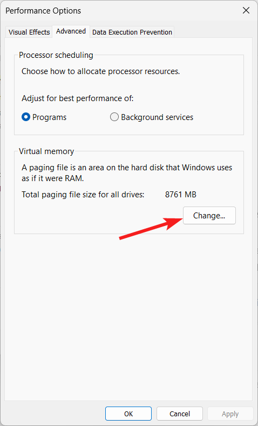The image size is (258, 426).
Task: Open the Data Execution Prevention tab
Action: (x=132, y=32)
